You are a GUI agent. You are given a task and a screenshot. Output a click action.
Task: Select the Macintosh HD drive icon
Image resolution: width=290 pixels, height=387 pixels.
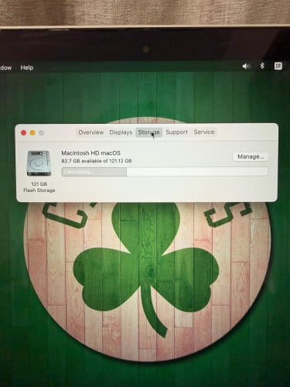pos(39,163)
